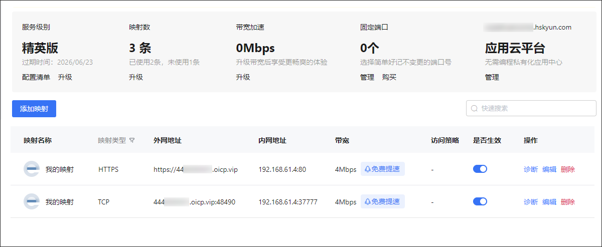Click the TCP mapping row icon
The height and width of the screenshot is (247, 602).
(x=31, y=202)
